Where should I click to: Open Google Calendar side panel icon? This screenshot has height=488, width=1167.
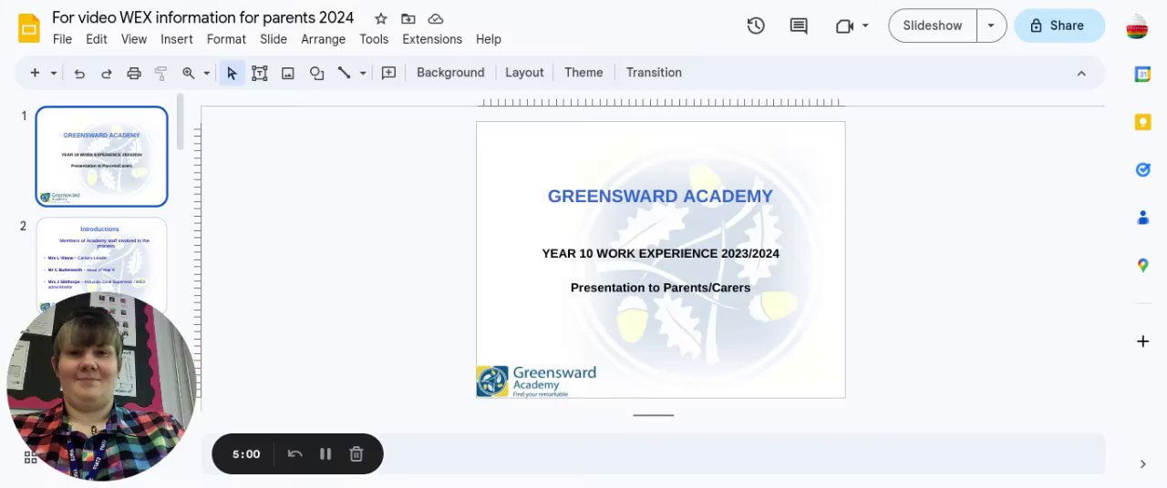point(1142,75)
